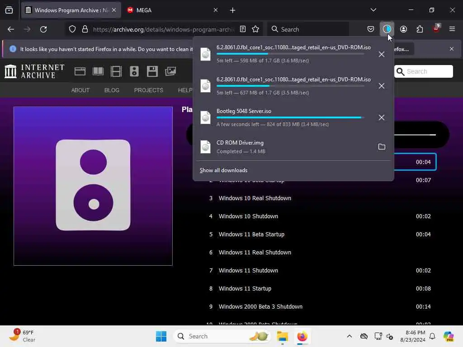Open tracking protection shield icon

click(72, 29)
